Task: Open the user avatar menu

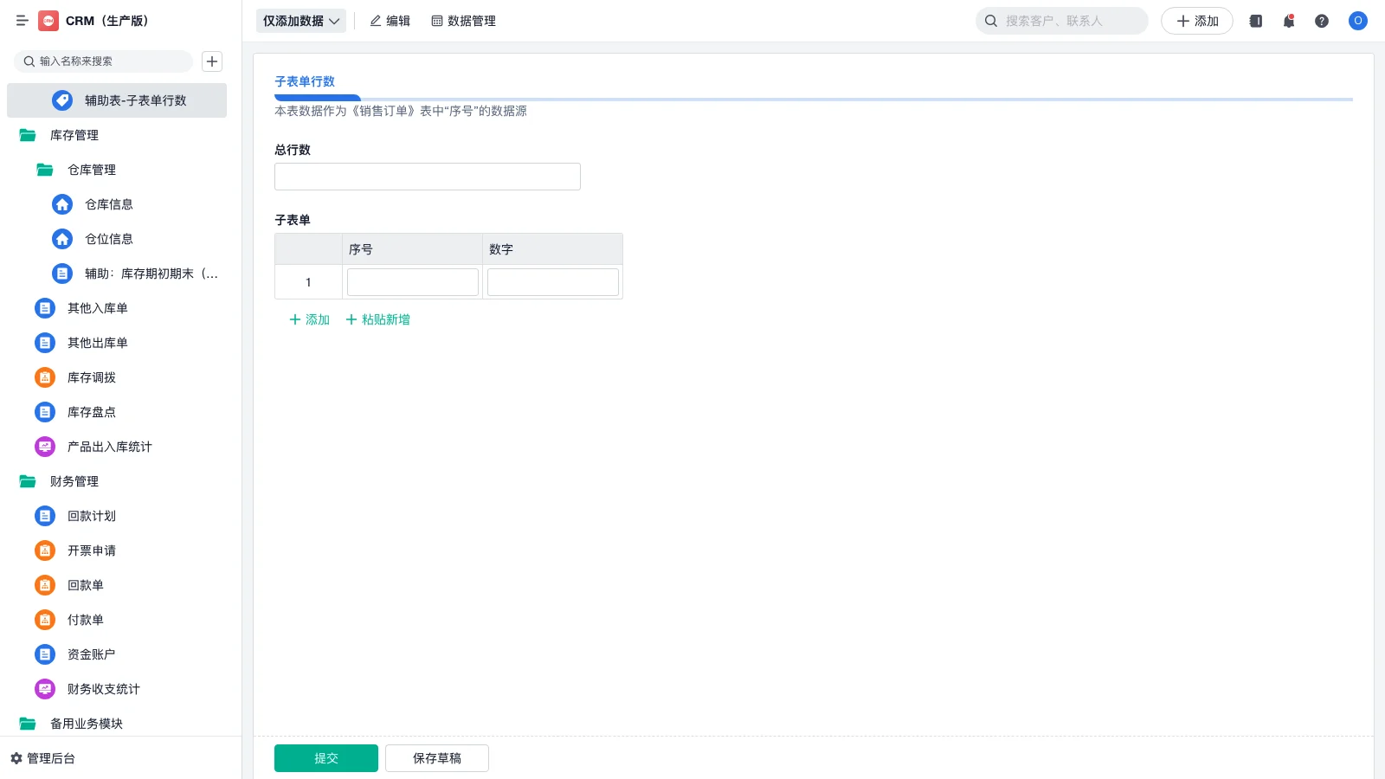Action: pos(1356,21)
